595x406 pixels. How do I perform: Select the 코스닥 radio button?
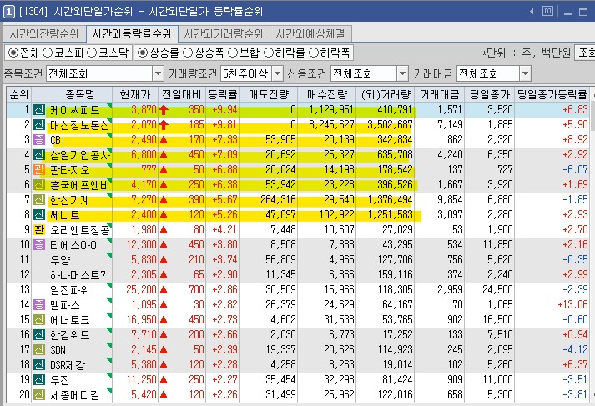pos(92,53)
